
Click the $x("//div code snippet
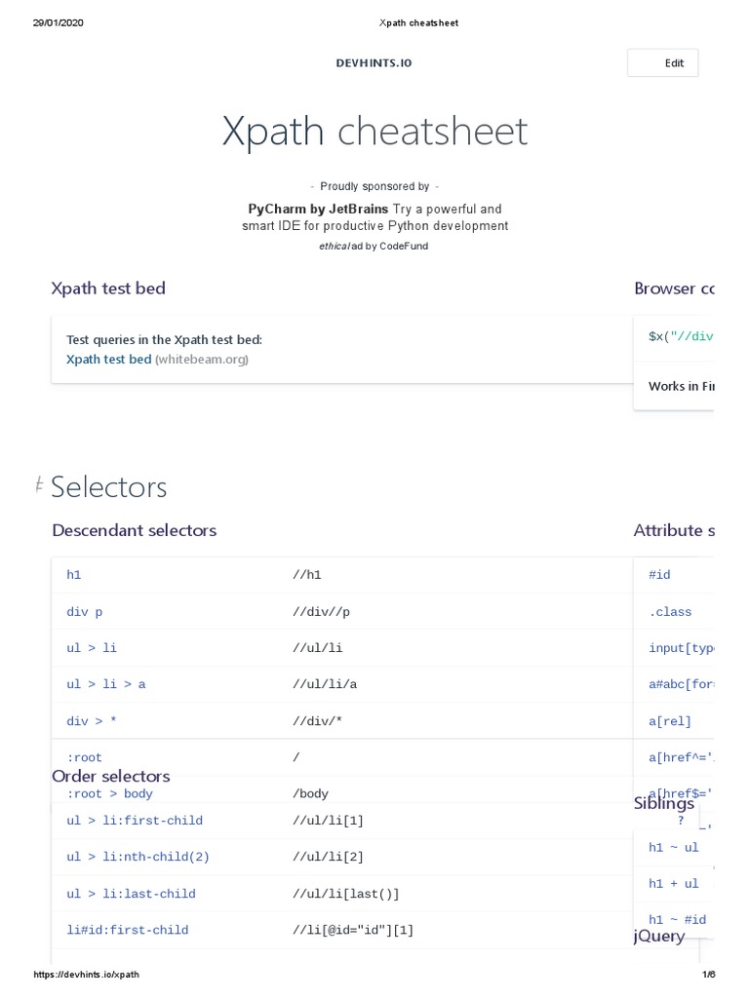pos(681,336)
